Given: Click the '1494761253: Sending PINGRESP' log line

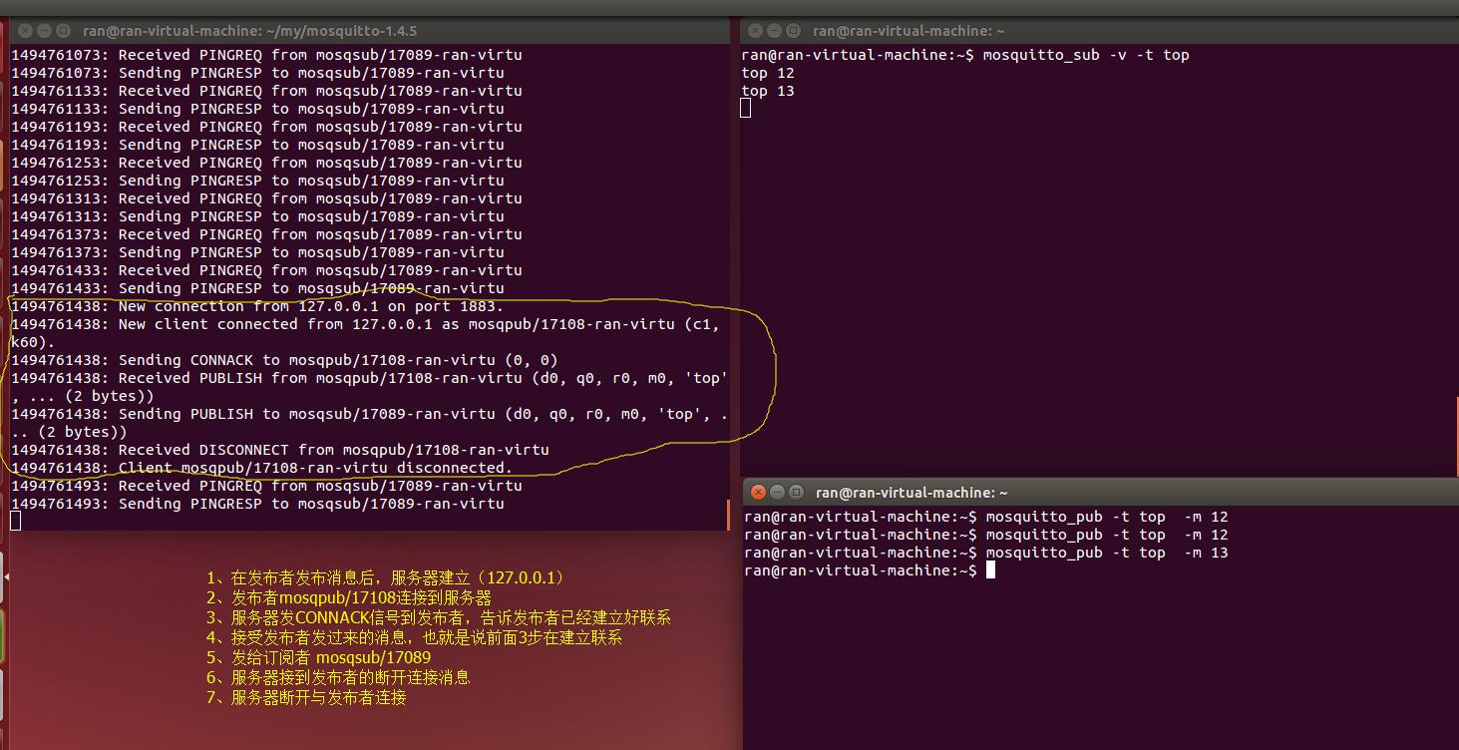Looking at the screenshot, I should click(x=257, y=181).
